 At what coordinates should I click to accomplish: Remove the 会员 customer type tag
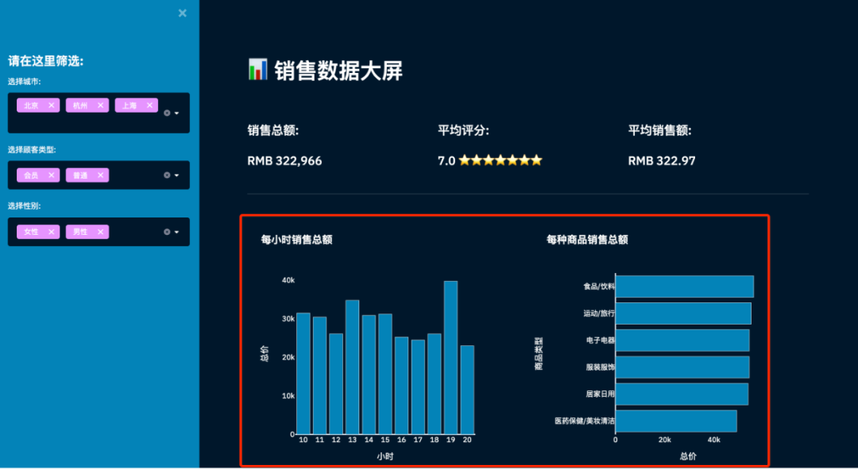[x=51, y=175]
